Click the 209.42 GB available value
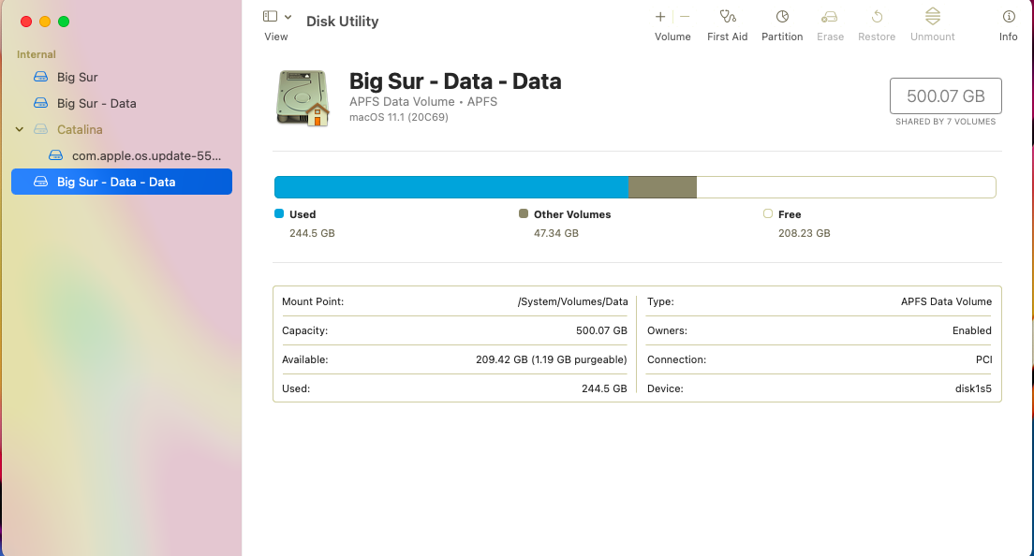 (x=552, y=359)
